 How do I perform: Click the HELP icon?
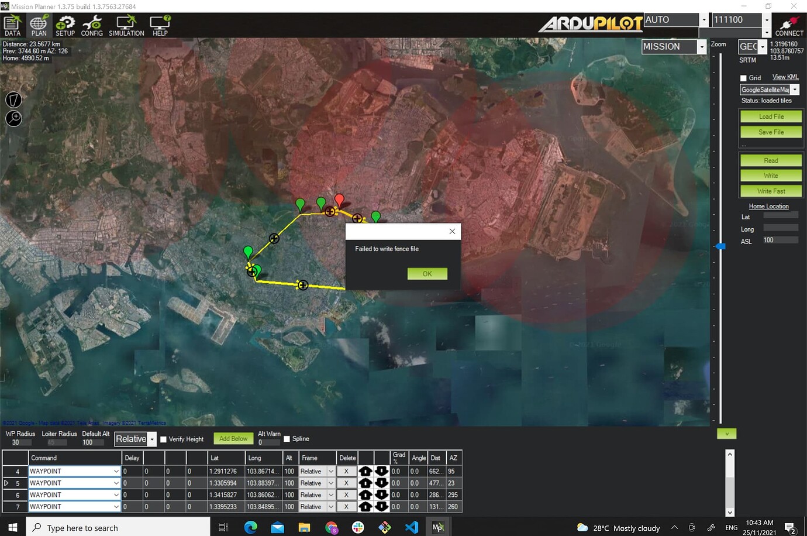coord(159,25)
